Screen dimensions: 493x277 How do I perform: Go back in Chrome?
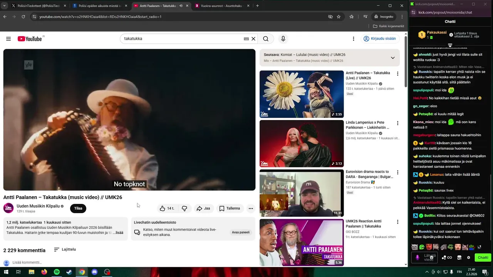coord(5,17)
